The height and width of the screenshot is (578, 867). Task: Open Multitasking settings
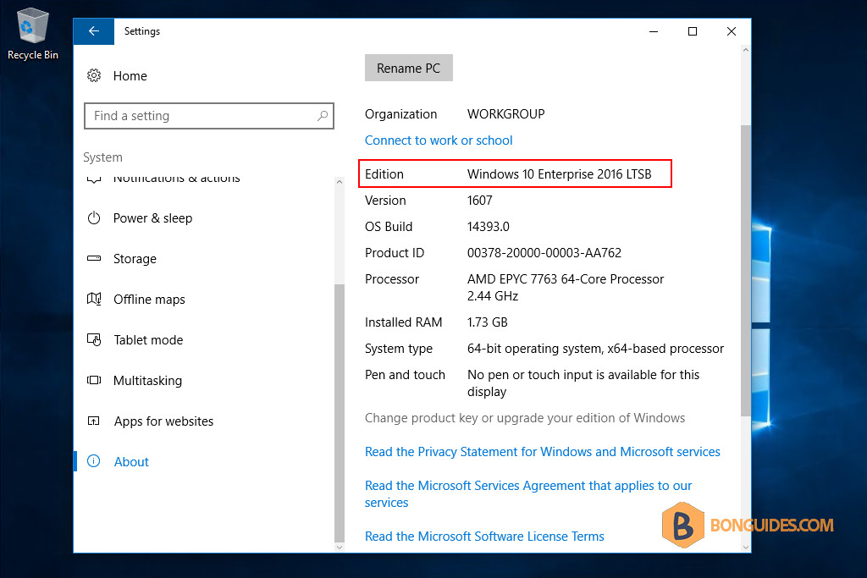pos(147,381)
